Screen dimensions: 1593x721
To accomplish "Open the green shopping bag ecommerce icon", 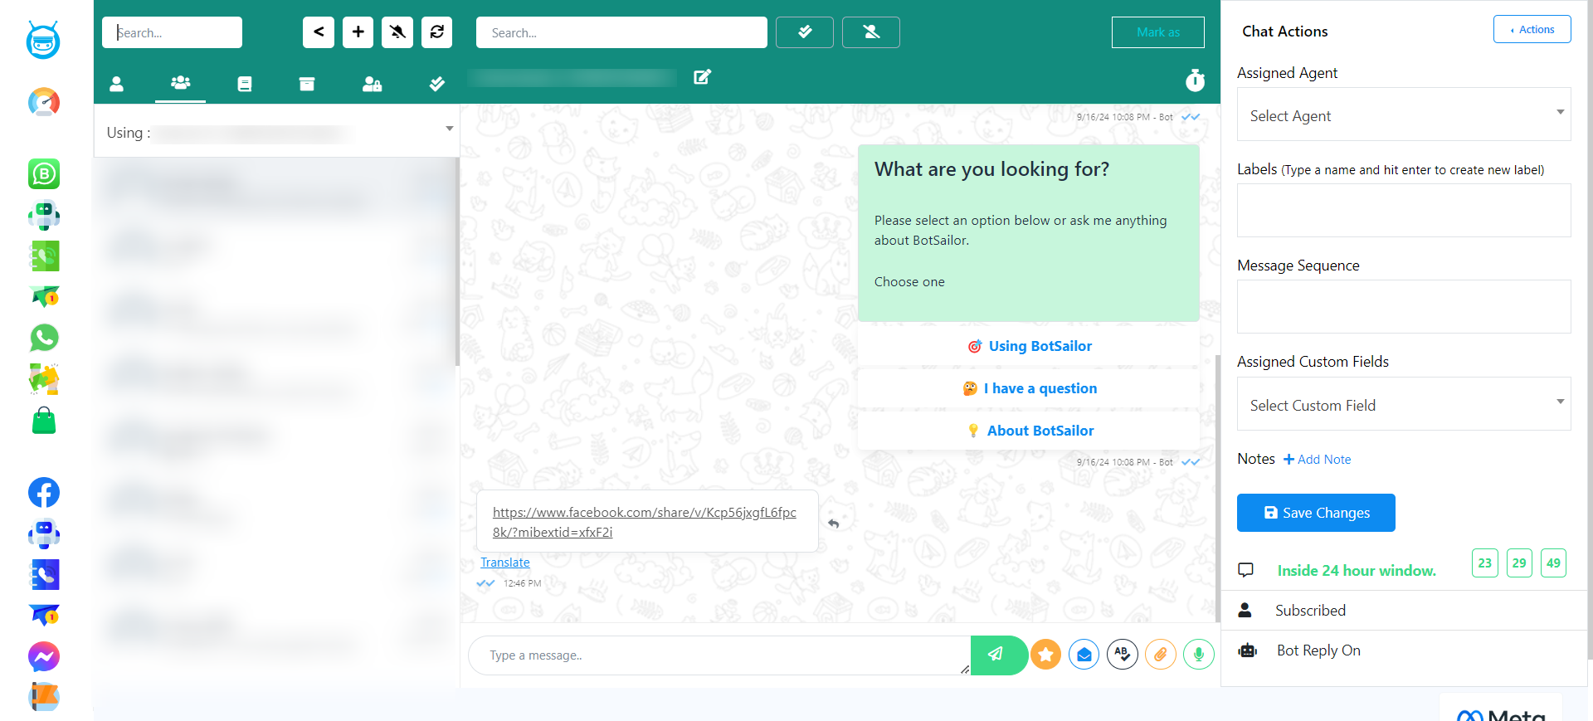I will (x=44, y=421).
